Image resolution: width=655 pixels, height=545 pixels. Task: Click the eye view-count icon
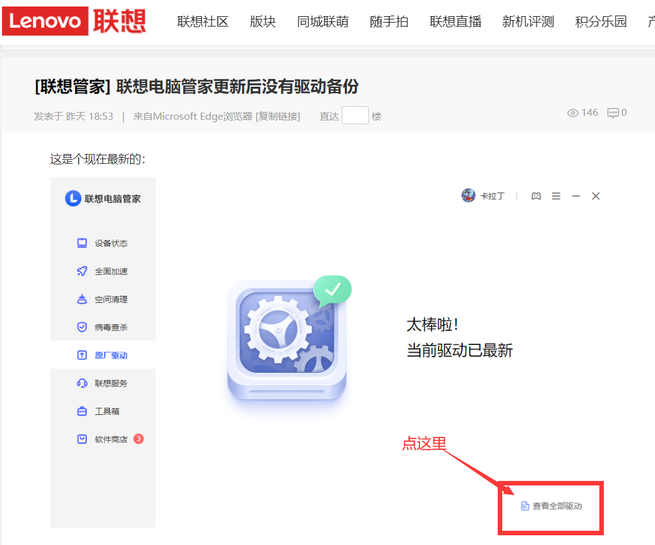[573, 113]
